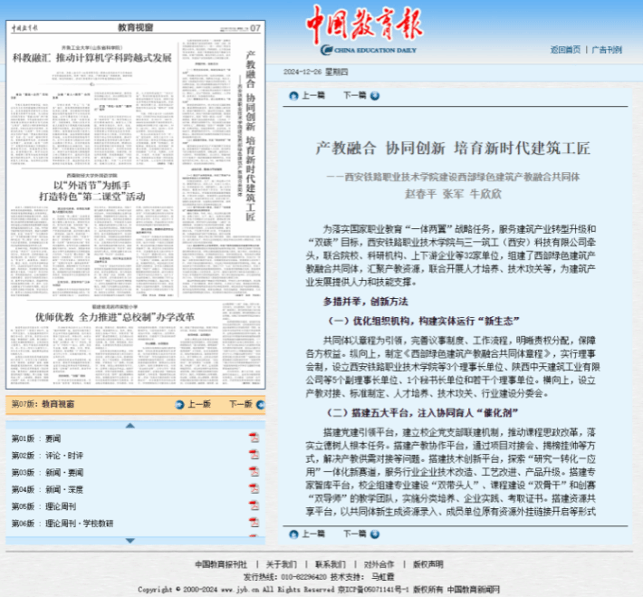The width and height of the screenshot is (643, 597).
Task: Open PDF icon for 第03版 新闻·要闻
Action: coord(254,472)
